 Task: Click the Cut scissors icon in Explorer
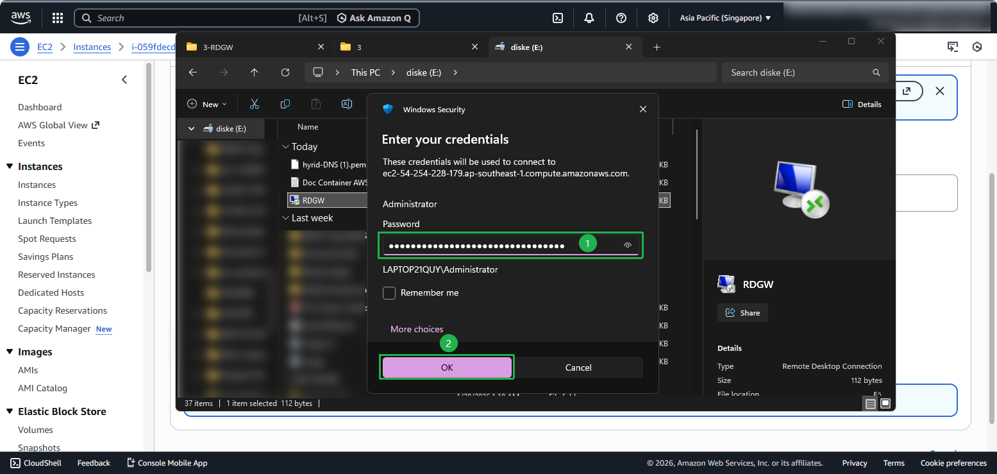pyautogui.click(x=255, y=104)
